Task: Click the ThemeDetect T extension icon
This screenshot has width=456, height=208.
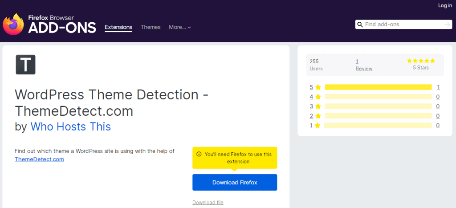Action: tap(25, 65)
